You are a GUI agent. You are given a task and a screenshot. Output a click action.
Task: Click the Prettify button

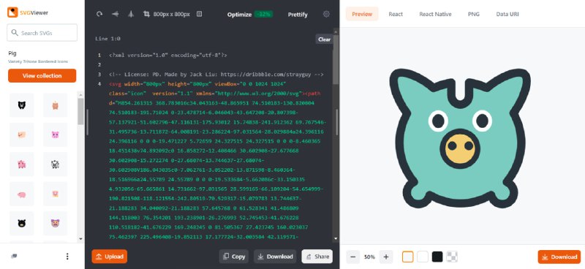(x=298, y=15)
